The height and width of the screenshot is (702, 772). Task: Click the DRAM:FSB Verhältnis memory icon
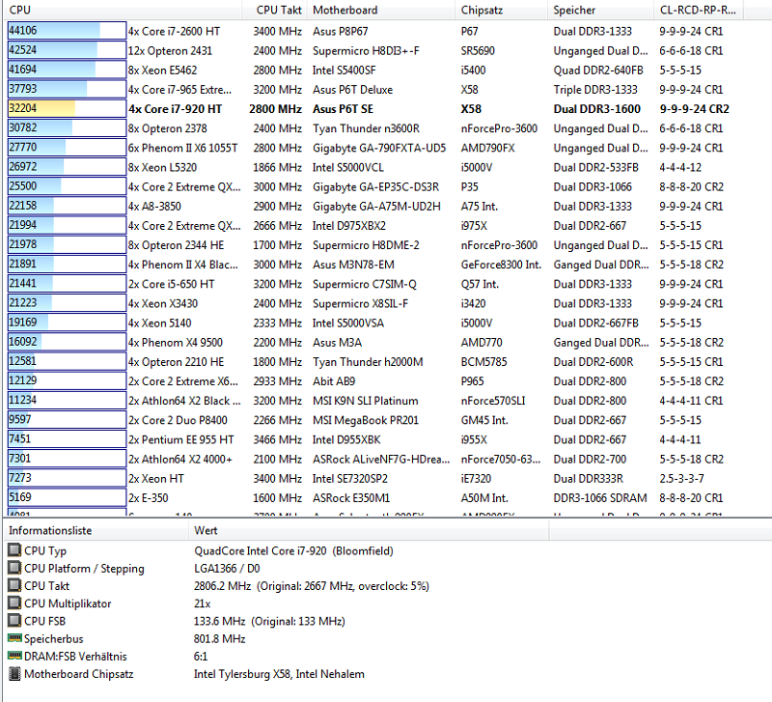coord(14,656)
